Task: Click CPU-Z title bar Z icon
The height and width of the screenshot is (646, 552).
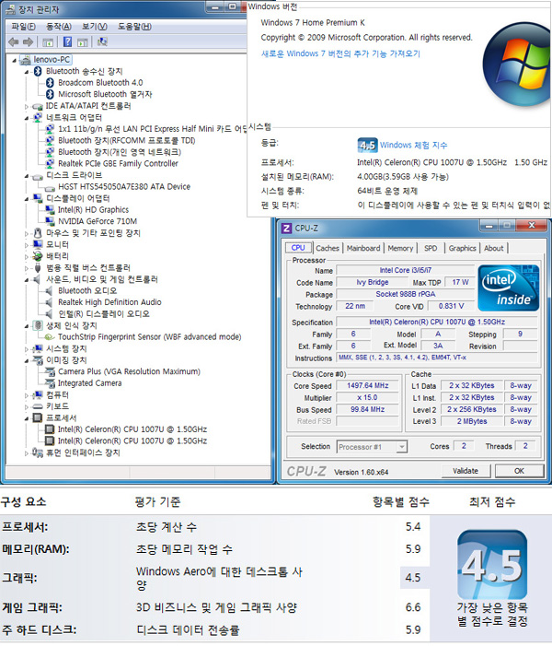Action: pos(286,228)
